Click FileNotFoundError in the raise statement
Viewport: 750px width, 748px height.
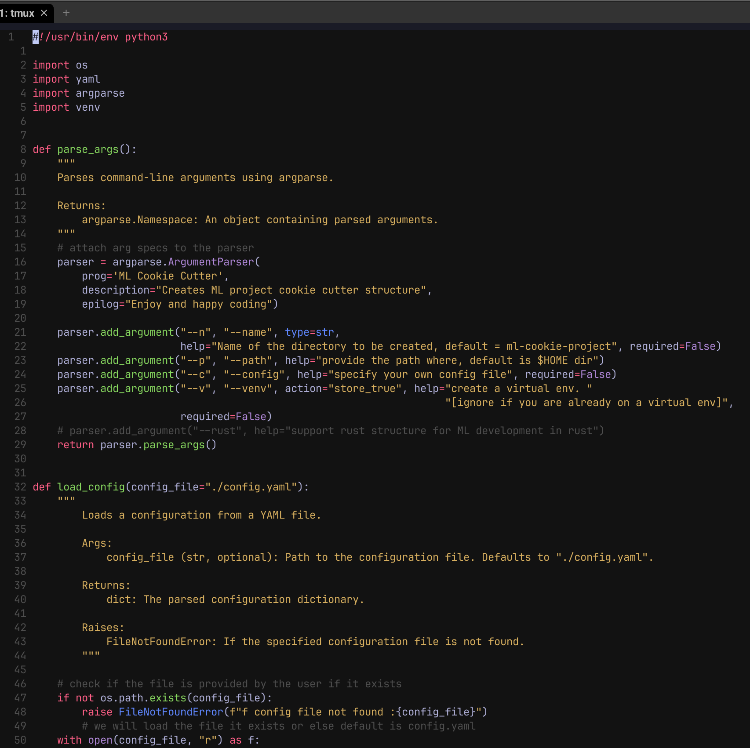[x=171, y=712]
